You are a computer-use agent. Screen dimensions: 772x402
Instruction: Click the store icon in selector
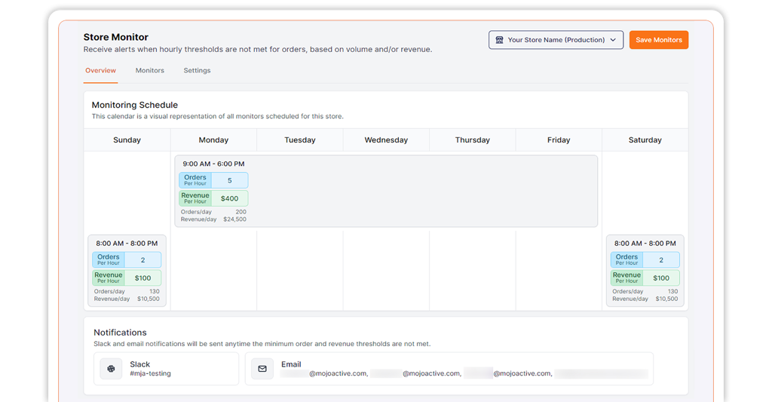499,40
